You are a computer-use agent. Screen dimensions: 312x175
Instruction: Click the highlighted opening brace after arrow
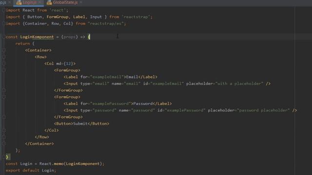point(89,37)
